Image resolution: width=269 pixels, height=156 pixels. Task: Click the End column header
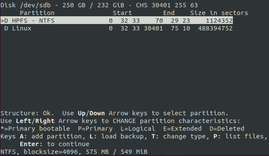pos(169,13)
